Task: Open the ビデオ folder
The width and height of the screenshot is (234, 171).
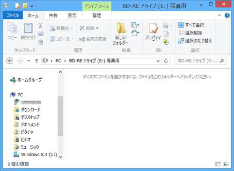Action: (22, 139)
